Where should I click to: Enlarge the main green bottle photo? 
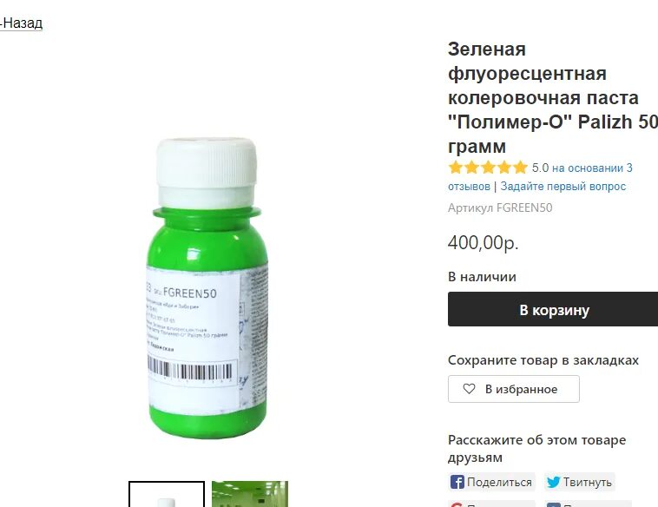pyautogui.click(x=208, y=287)
